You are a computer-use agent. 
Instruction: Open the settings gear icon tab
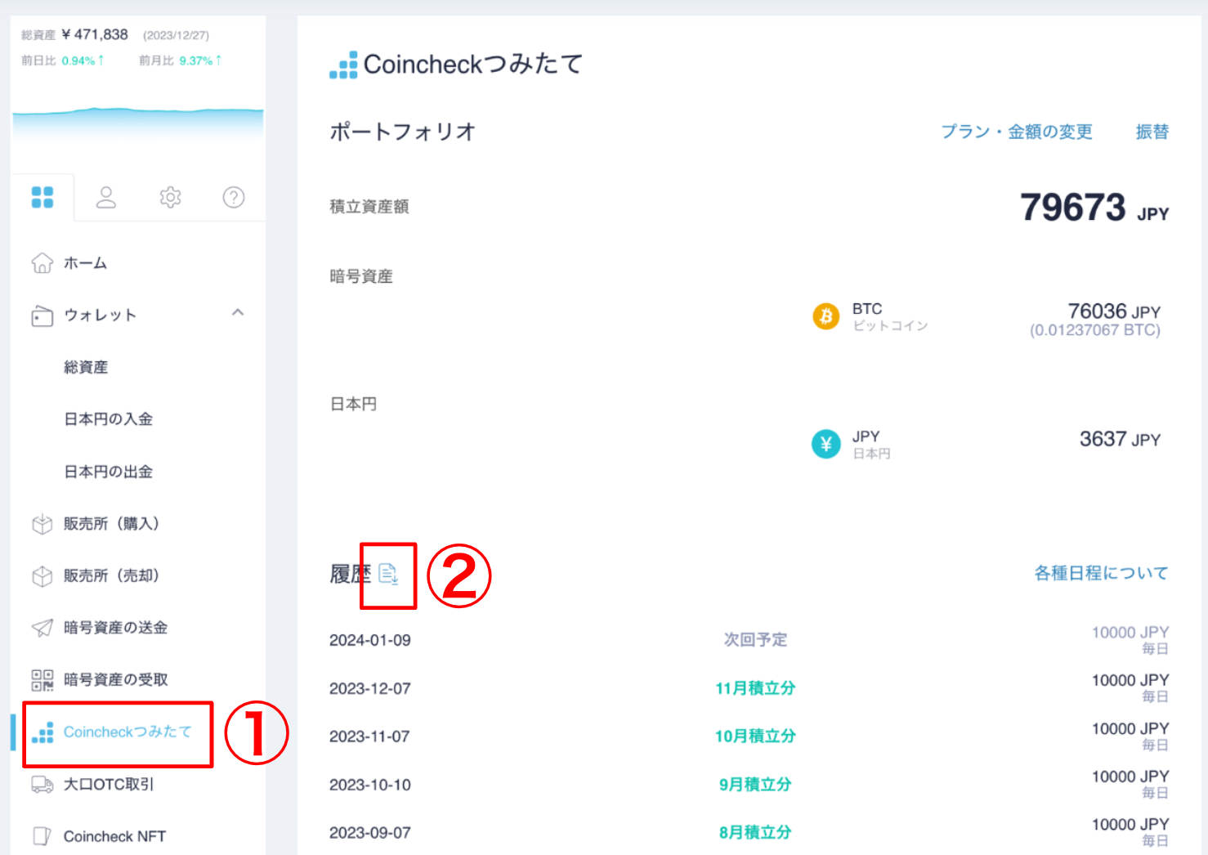click(170, 197)
